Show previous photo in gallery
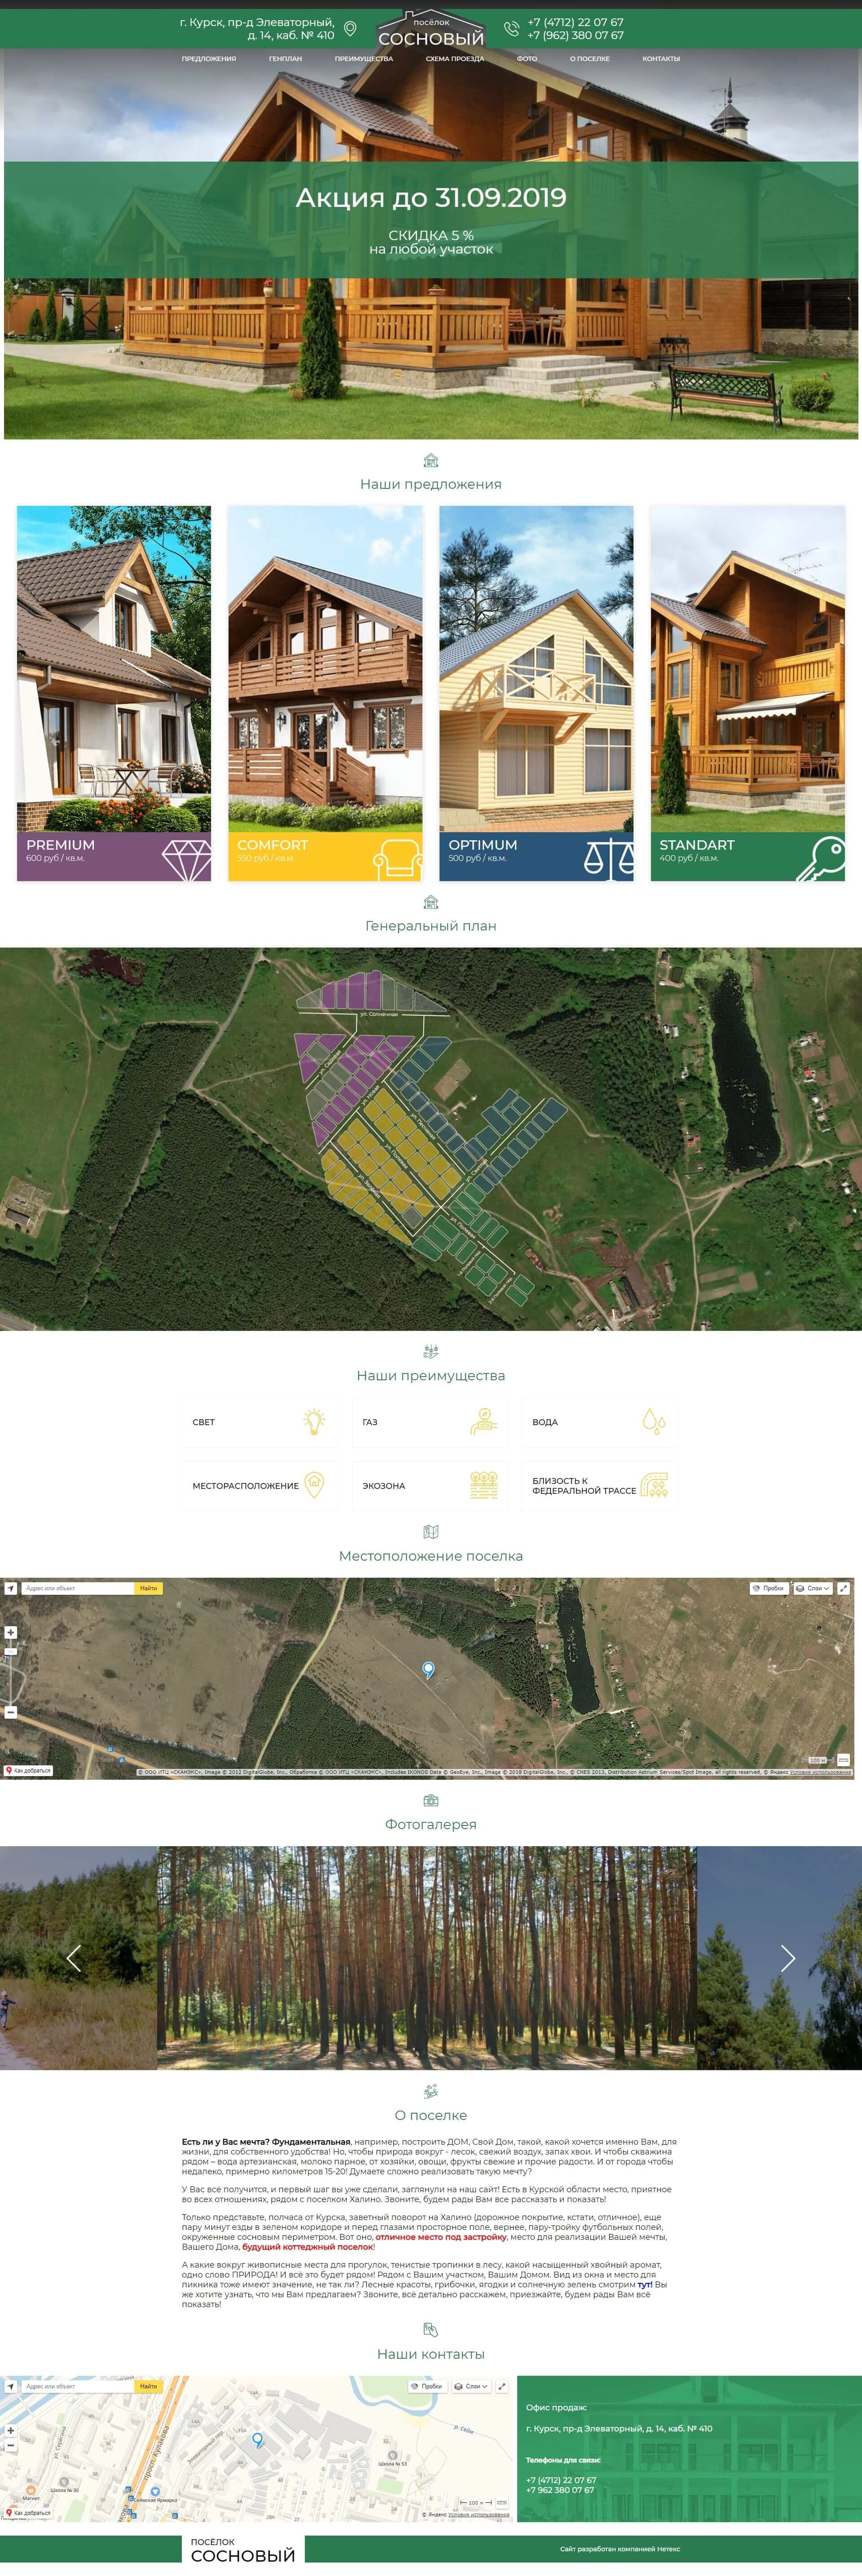Viewport: 862px width, 2576px height. coord(73,1958)
